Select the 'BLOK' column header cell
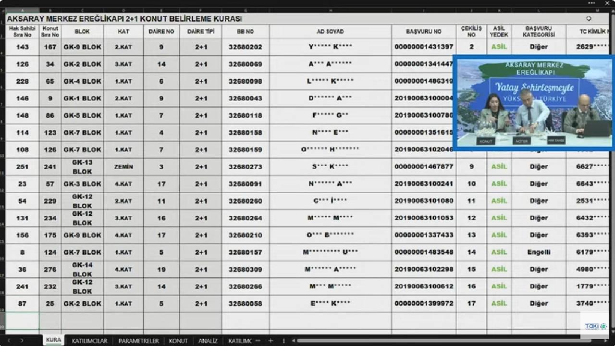The width and height of the screenshot is (615, 346). tap(82, 32)
